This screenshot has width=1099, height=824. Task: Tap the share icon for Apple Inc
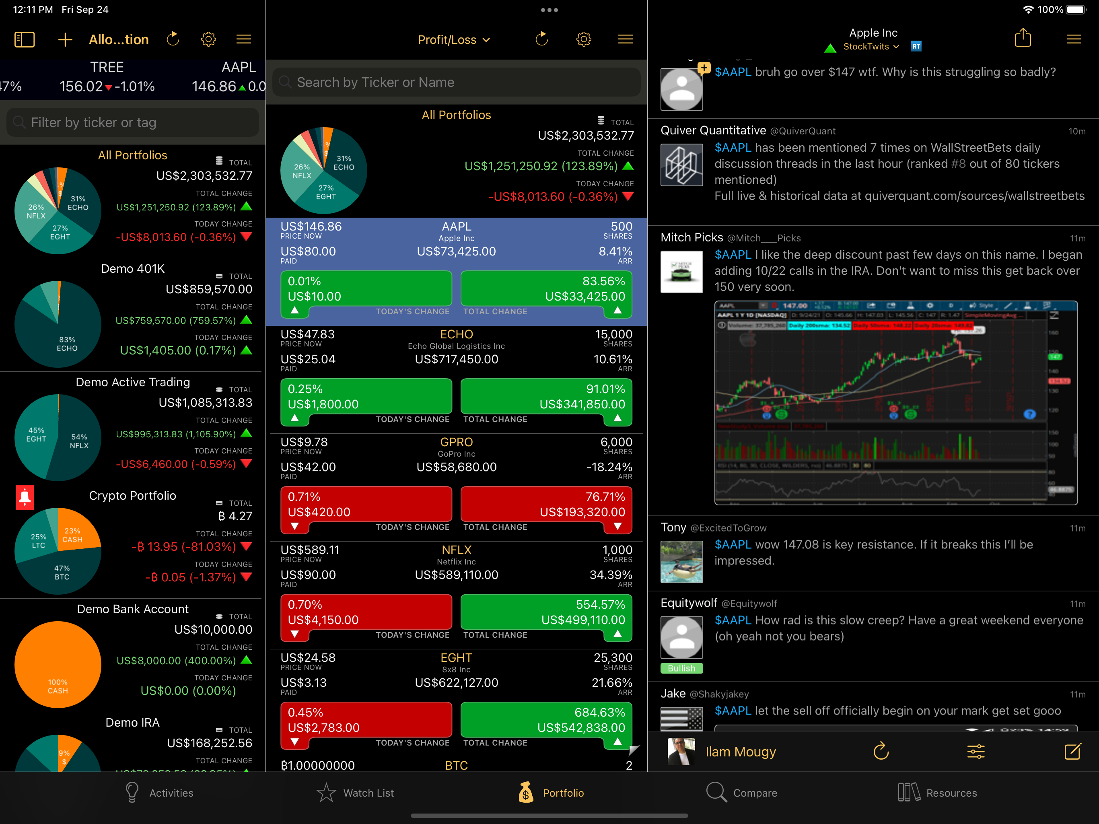click(1023, 38)
